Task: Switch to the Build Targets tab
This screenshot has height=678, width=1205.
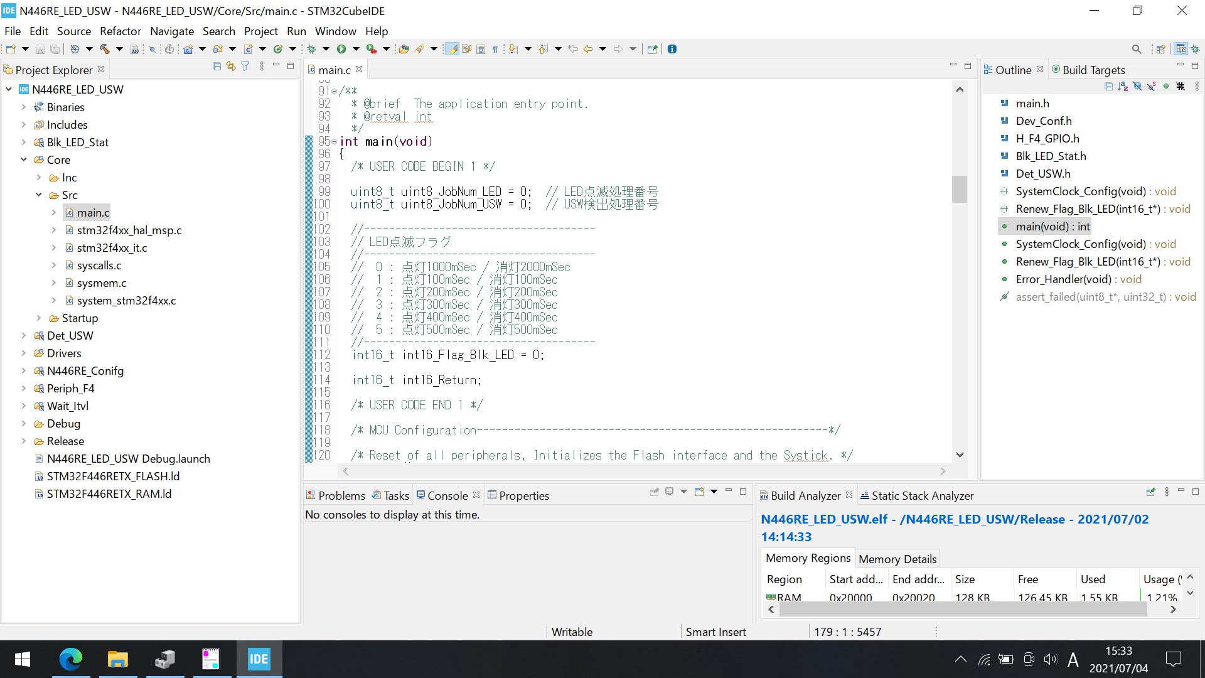Action: [1088, 70]
